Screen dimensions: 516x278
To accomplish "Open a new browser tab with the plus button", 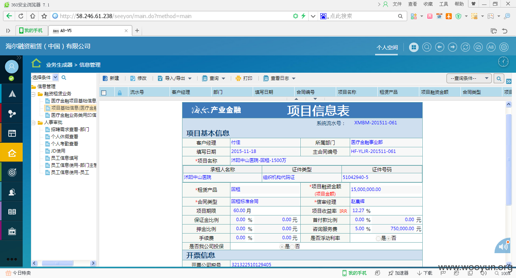I will click(137, 31).
